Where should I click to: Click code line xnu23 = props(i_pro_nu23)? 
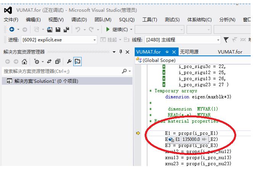[198, 164]
